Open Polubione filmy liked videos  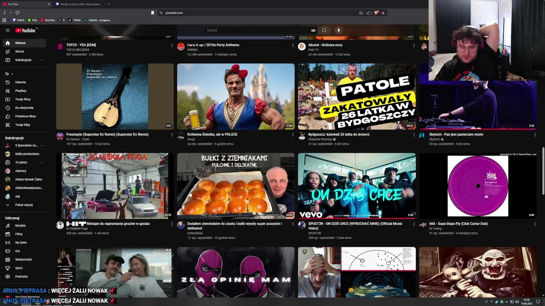[24, 116]
